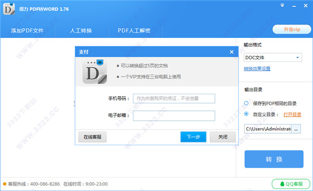Click 关闭 button in payment dialog
The height and width of the screenshot is (191, 313).
pos(223,137)
